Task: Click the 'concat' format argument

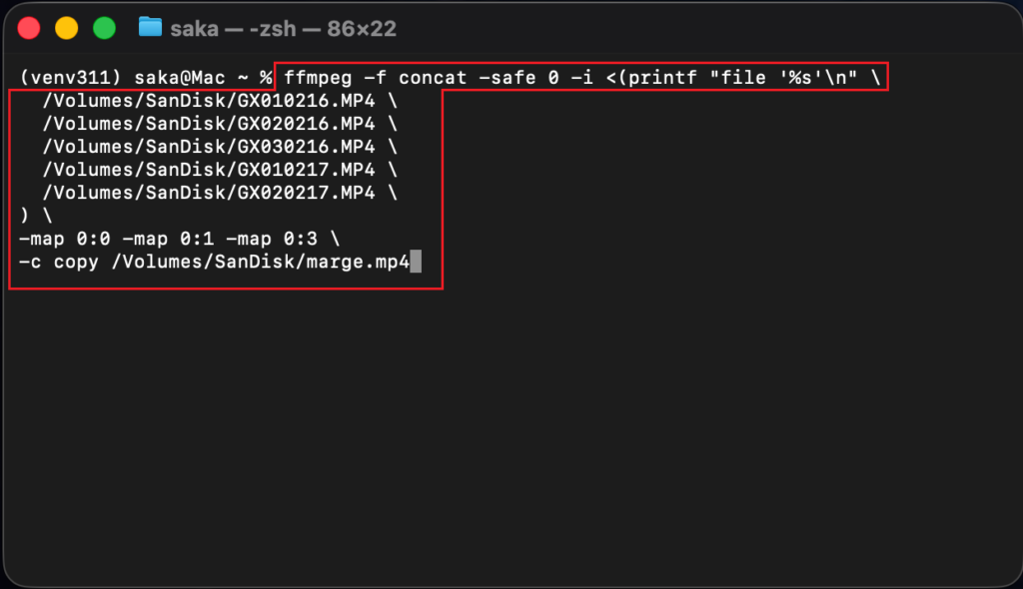Action: (433, 77)
